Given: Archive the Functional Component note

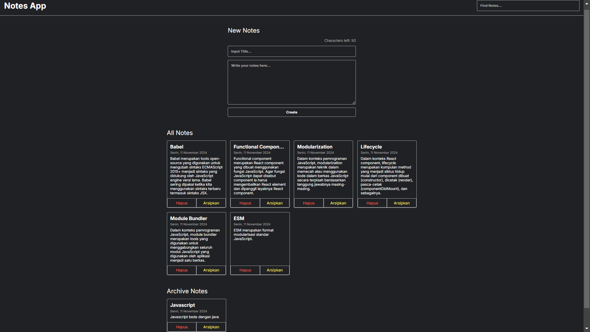Looking at the screenshot, I should coord(274,203).
